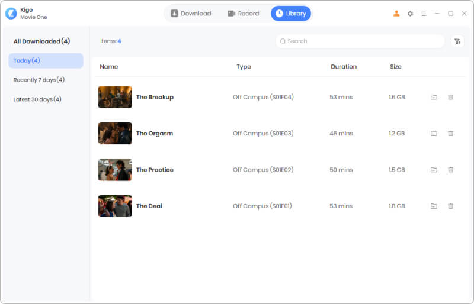Close the Kigo window
The height and width of the screenshot is (304, 474).
click(x=464, y=14)
